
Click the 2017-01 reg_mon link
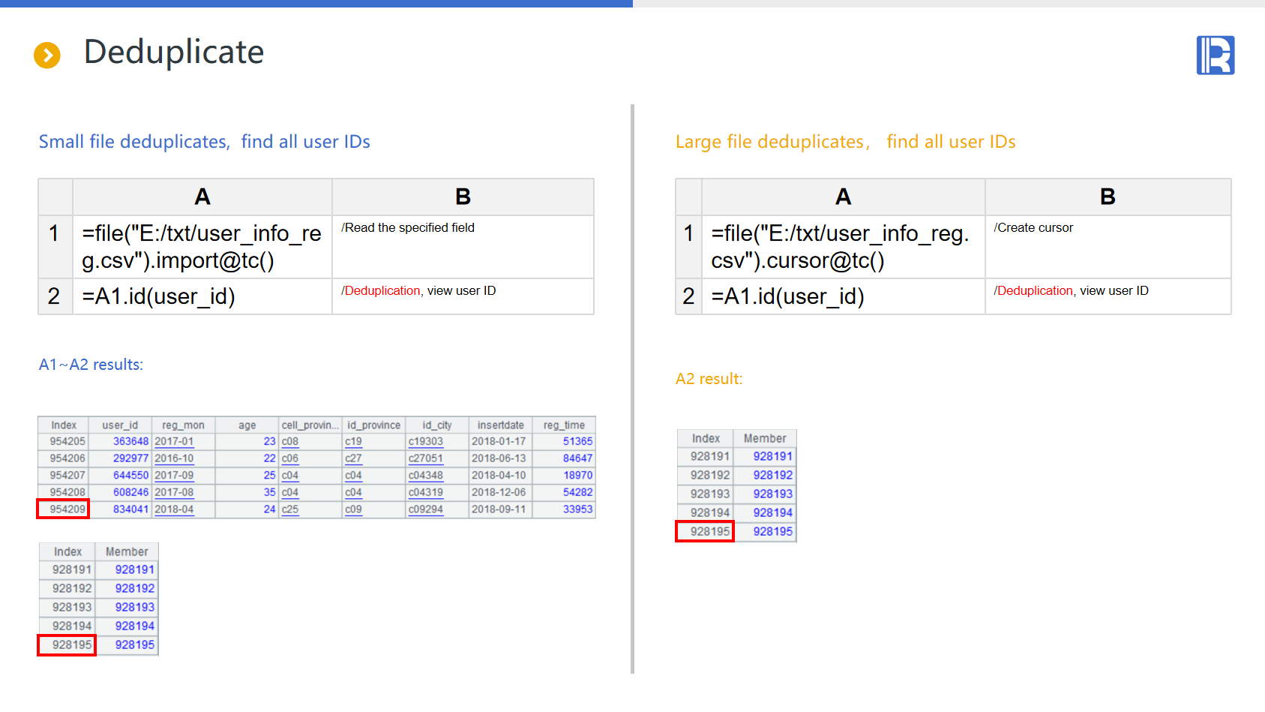point(174,442)
